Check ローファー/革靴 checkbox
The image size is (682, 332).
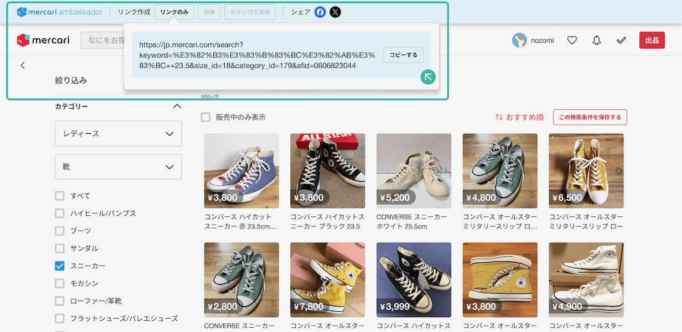point(60,301)
